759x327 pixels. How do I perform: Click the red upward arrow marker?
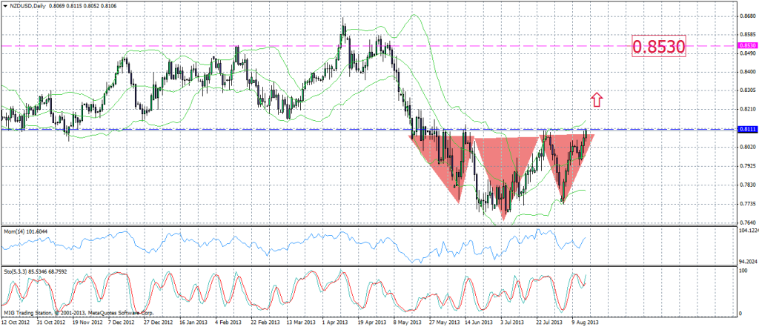click(597, 99)
